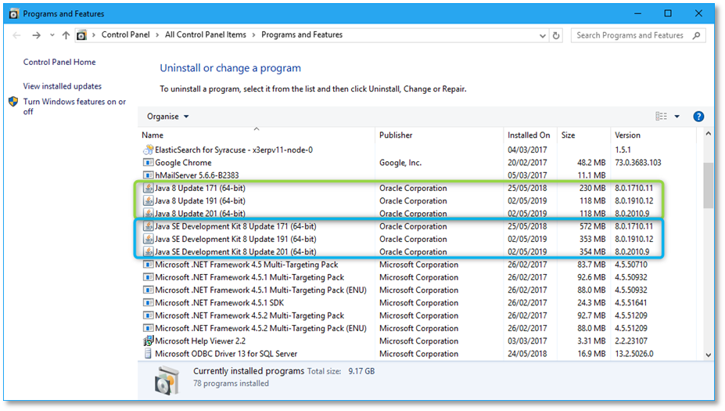Viewport: 725px width, 411px height.
Task: Click the Java SE Development Kit 171 icon
Action: click(x=148, y=226)
